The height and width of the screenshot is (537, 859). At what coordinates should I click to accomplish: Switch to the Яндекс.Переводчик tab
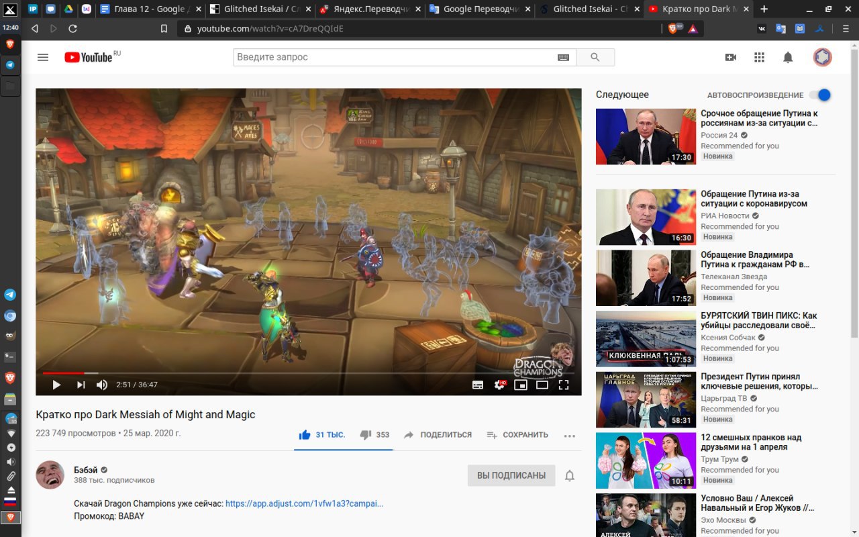(x=369, y=9)
